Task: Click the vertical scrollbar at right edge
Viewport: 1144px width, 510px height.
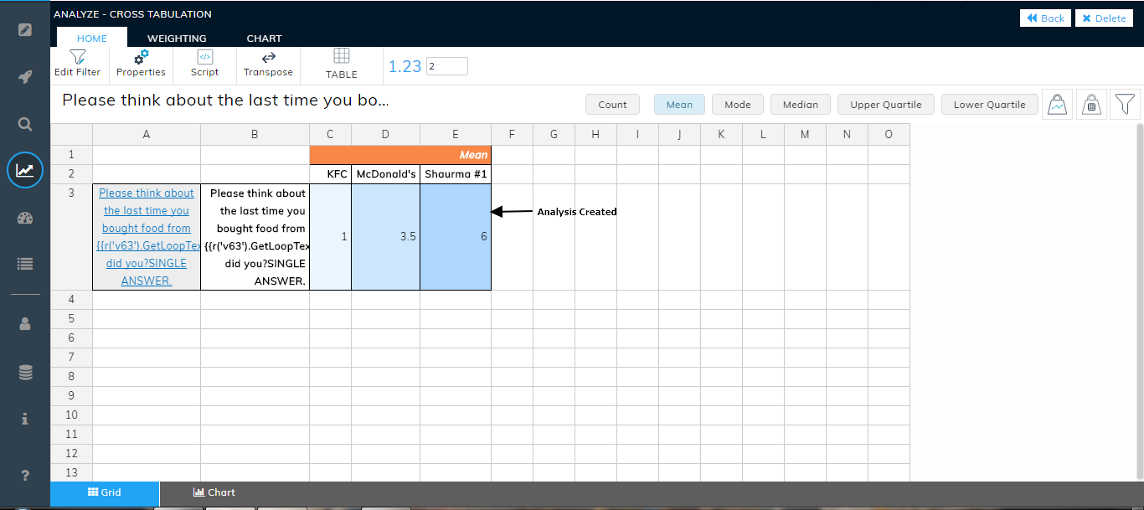Action: click(1139, 301)
